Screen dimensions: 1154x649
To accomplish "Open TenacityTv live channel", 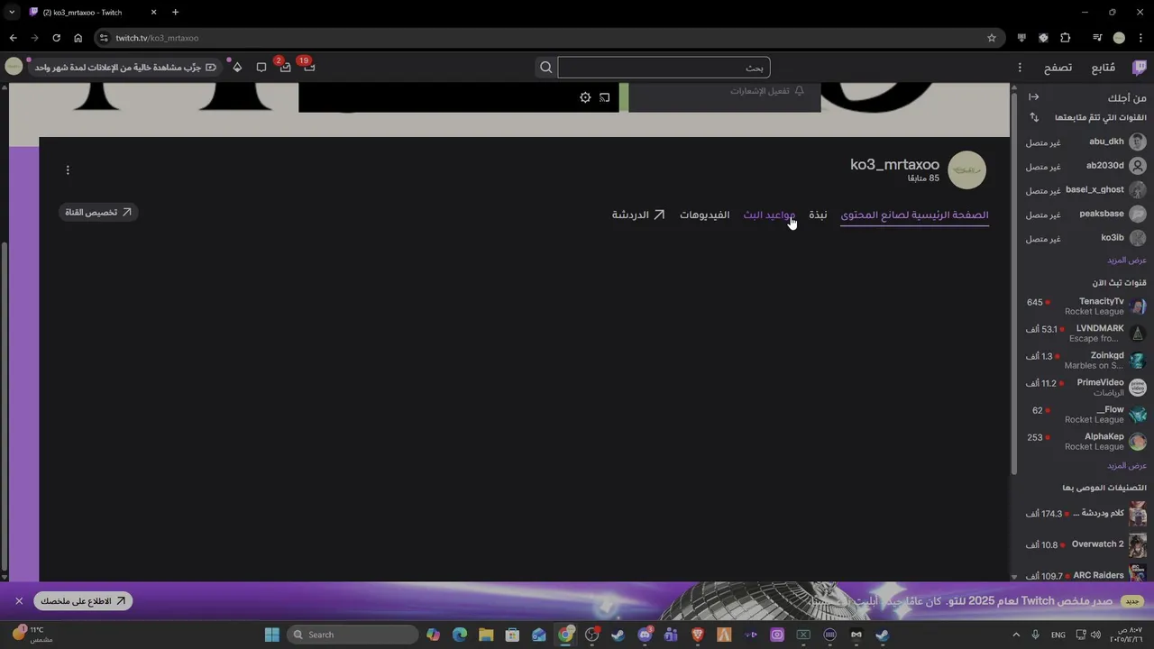I will tap(1085, 306).
